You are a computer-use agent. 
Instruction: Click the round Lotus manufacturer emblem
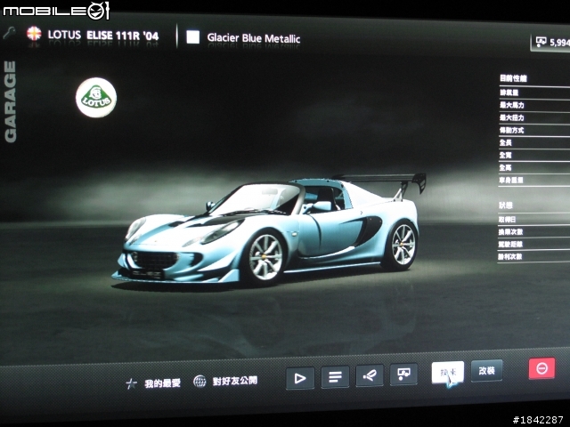(x=96, y=97)
